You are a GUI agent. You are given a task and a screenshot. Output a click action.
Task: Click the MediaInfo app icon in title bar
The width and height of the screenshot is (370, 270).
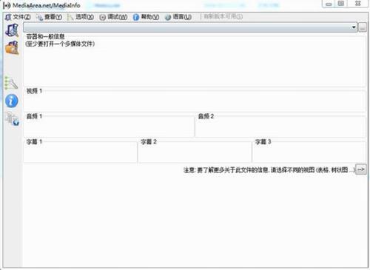pos(7,5)
